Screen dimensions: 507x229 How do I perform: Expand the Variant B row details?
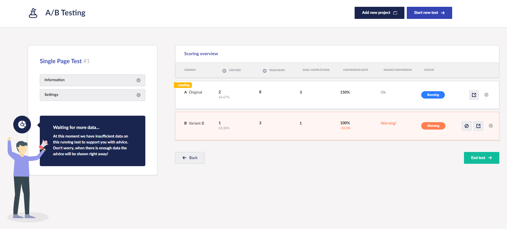click(490, 126)
